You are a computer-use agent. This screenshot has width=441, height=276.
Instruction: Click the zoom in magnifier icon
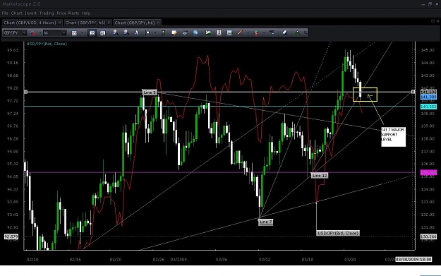click(115, 32)
